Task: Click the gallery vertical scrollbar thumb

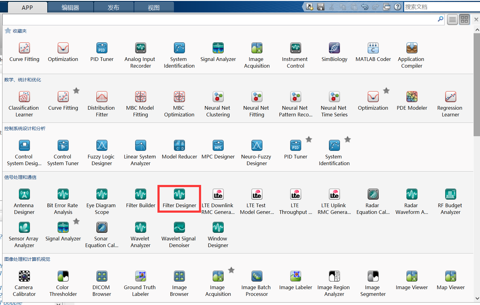Action: click(477, 85)
